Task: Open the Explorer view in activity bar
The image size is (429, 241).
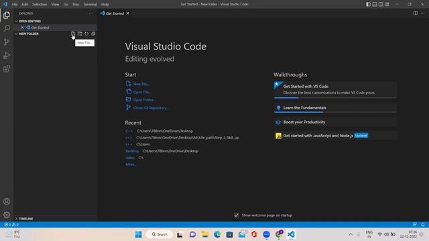Action: (x=7, y=15)
